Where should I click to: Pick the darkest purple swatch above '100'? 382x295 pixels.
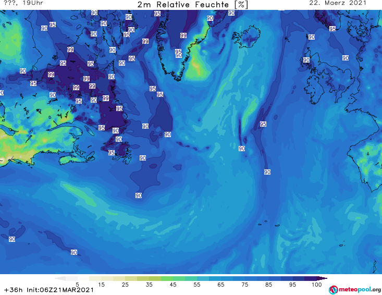tap(311, 278)
